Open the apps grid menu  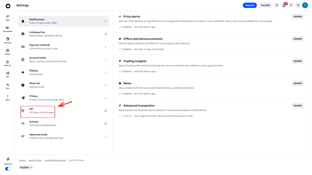[298, 5]
